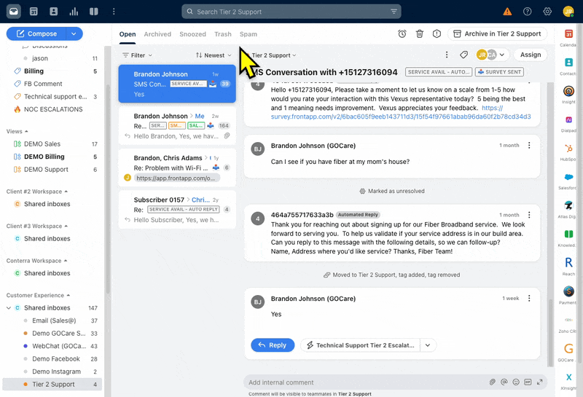Open the inbox icon in top bar
Viewport: 583px width, 397px height.
coord(14,12)
